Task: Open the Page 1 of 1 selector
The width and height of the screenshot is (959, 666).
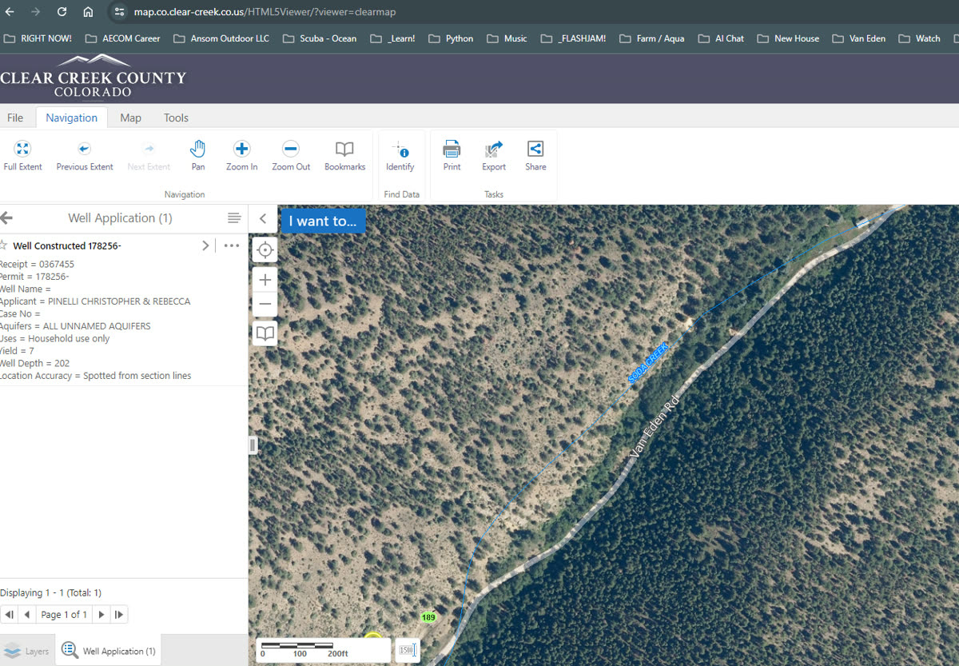Action: coord(64,615)
